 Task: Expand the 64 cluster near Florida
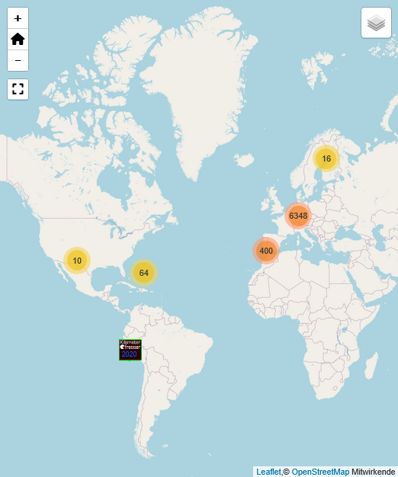click(144, 273)
